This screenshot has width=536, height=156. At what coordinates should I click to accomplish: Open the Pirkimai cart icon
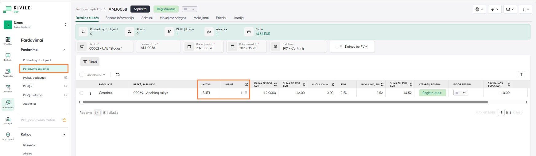tap(8, 88)
